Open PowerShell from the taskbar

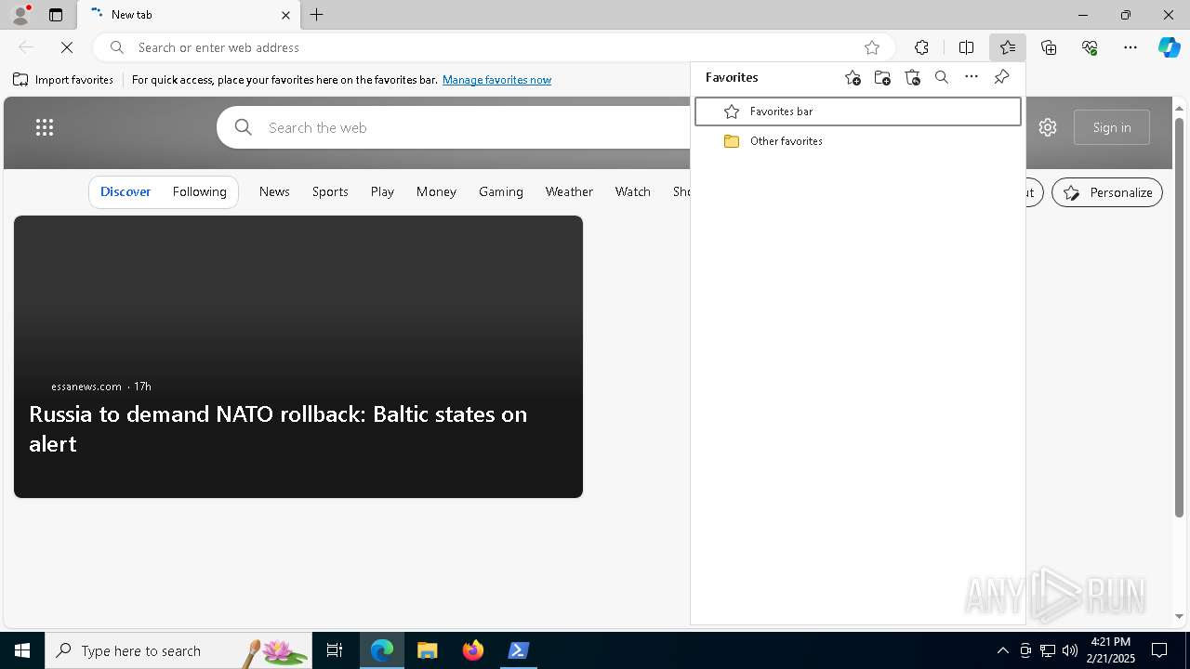tap(519, 650)
